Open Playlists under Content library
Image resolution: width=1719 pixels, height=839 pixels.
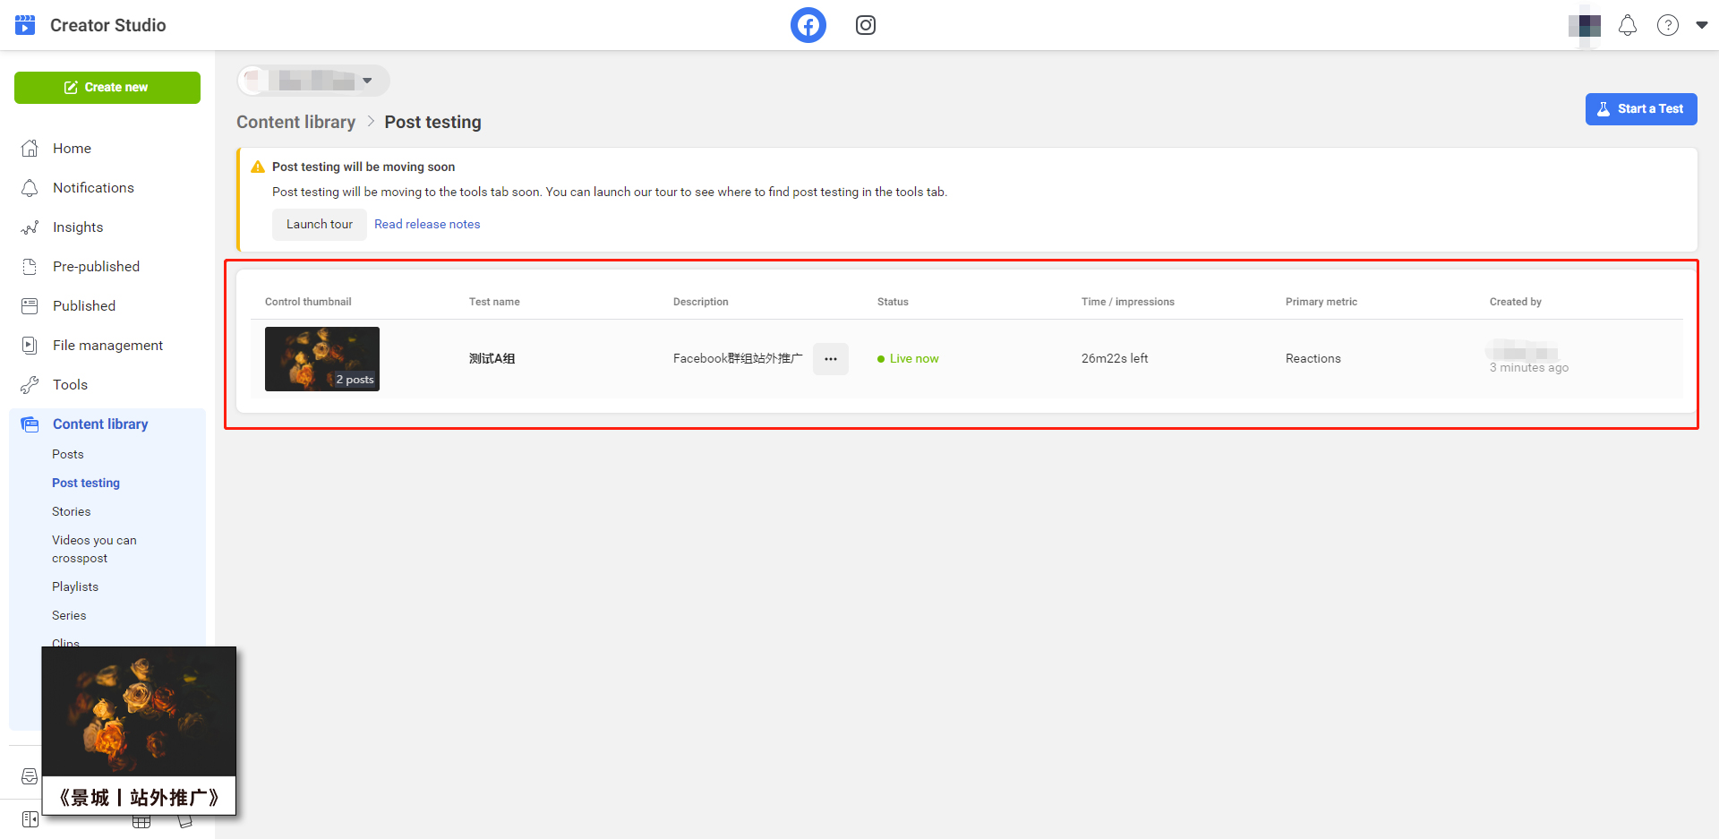75,587
